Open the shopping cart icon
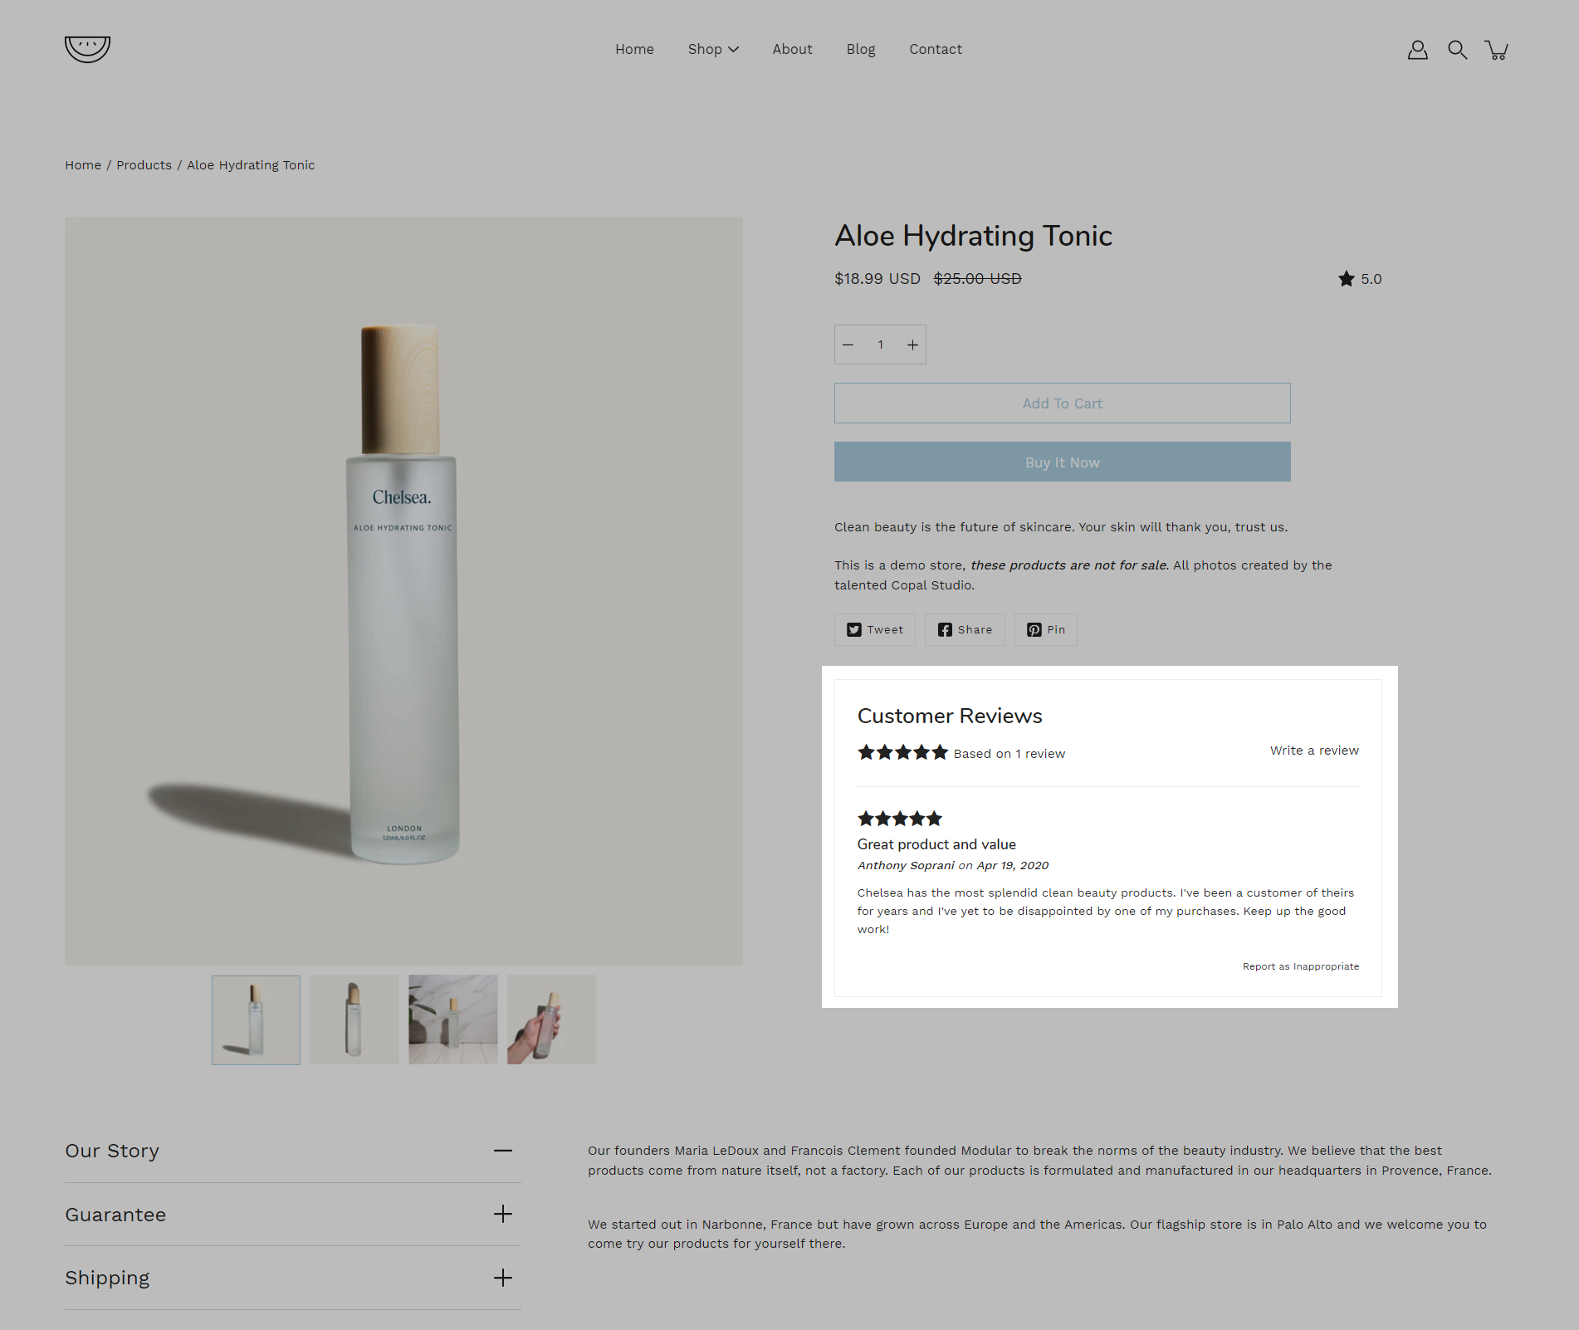Image resolution: width=1579 pixels, height=1330 pixels. [1496, 50]
